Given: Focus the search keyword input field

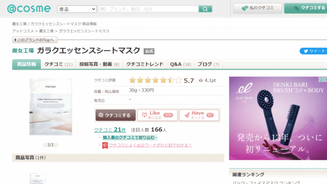Looking at the screenshot, I should point(148,9).
